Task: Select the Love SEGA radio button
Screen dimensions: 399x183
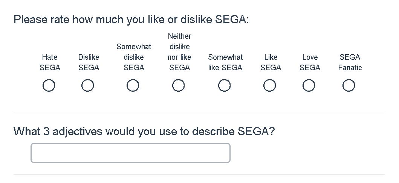Action: [309, 86]
